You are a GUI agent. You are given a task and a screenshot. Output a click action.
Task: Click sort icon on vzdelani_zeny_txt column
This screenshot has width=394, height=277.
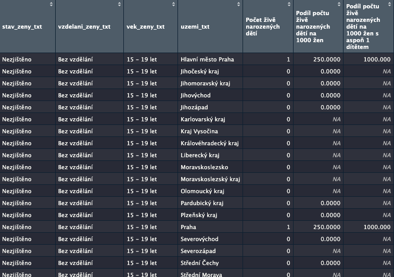pos(119,5)
